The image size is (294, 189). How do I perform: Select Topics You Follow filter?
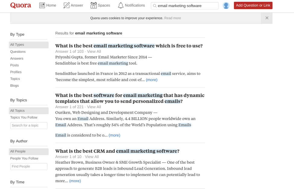tap(24, 117)
